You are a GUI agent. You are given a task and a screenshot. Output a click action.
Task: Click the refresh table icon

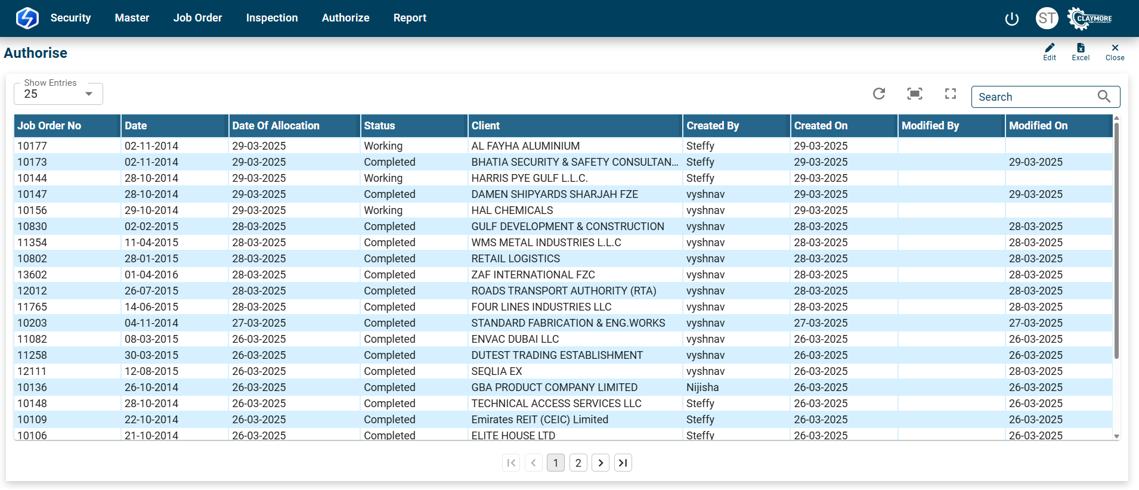click(x=879, y=94)
